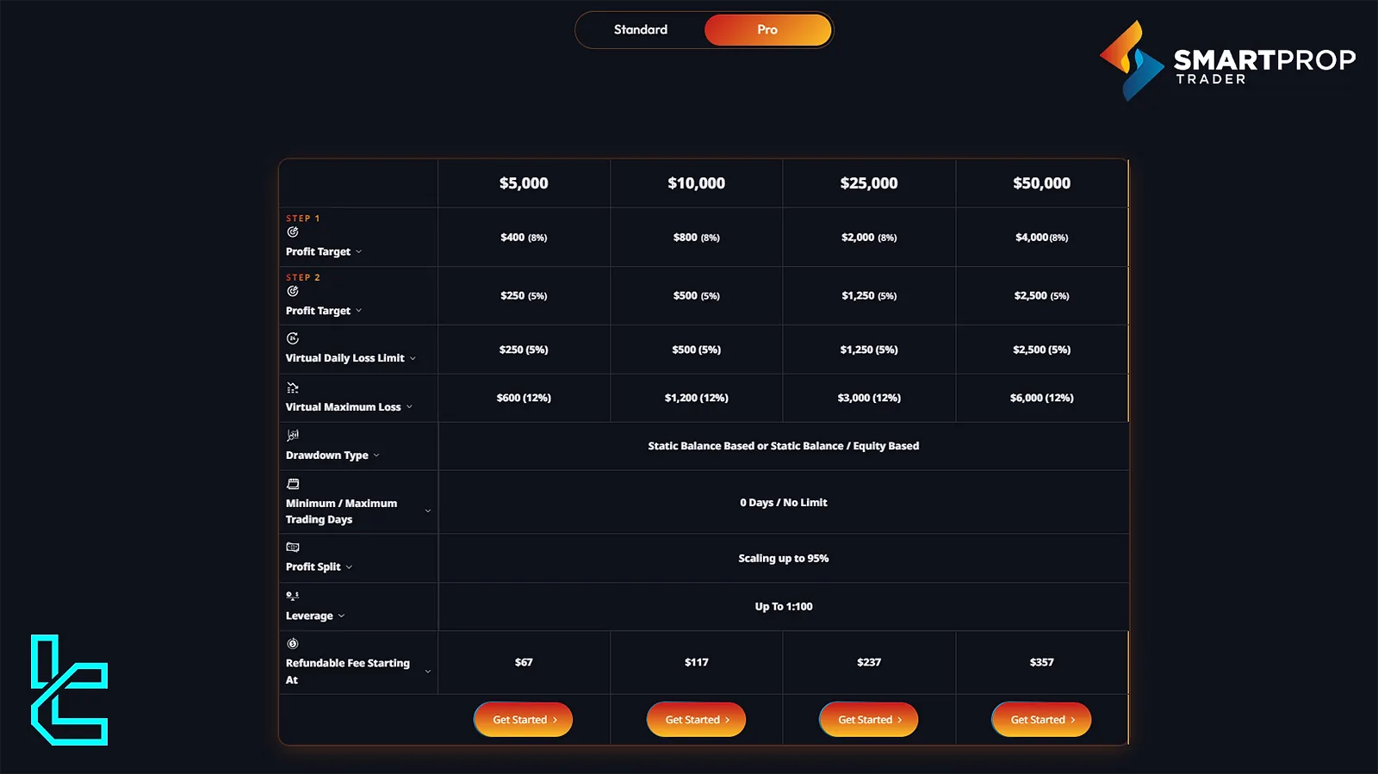Expand the Step 1 Profit Target chevron

coord(358,251)
